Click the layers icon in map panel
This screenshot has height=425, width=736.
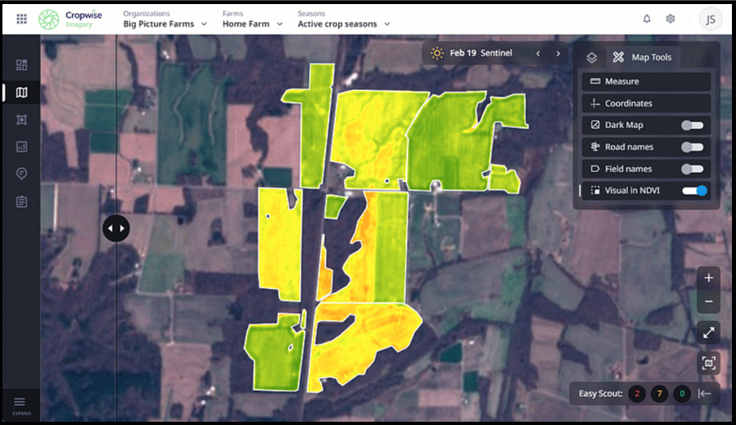coord(592,58)
